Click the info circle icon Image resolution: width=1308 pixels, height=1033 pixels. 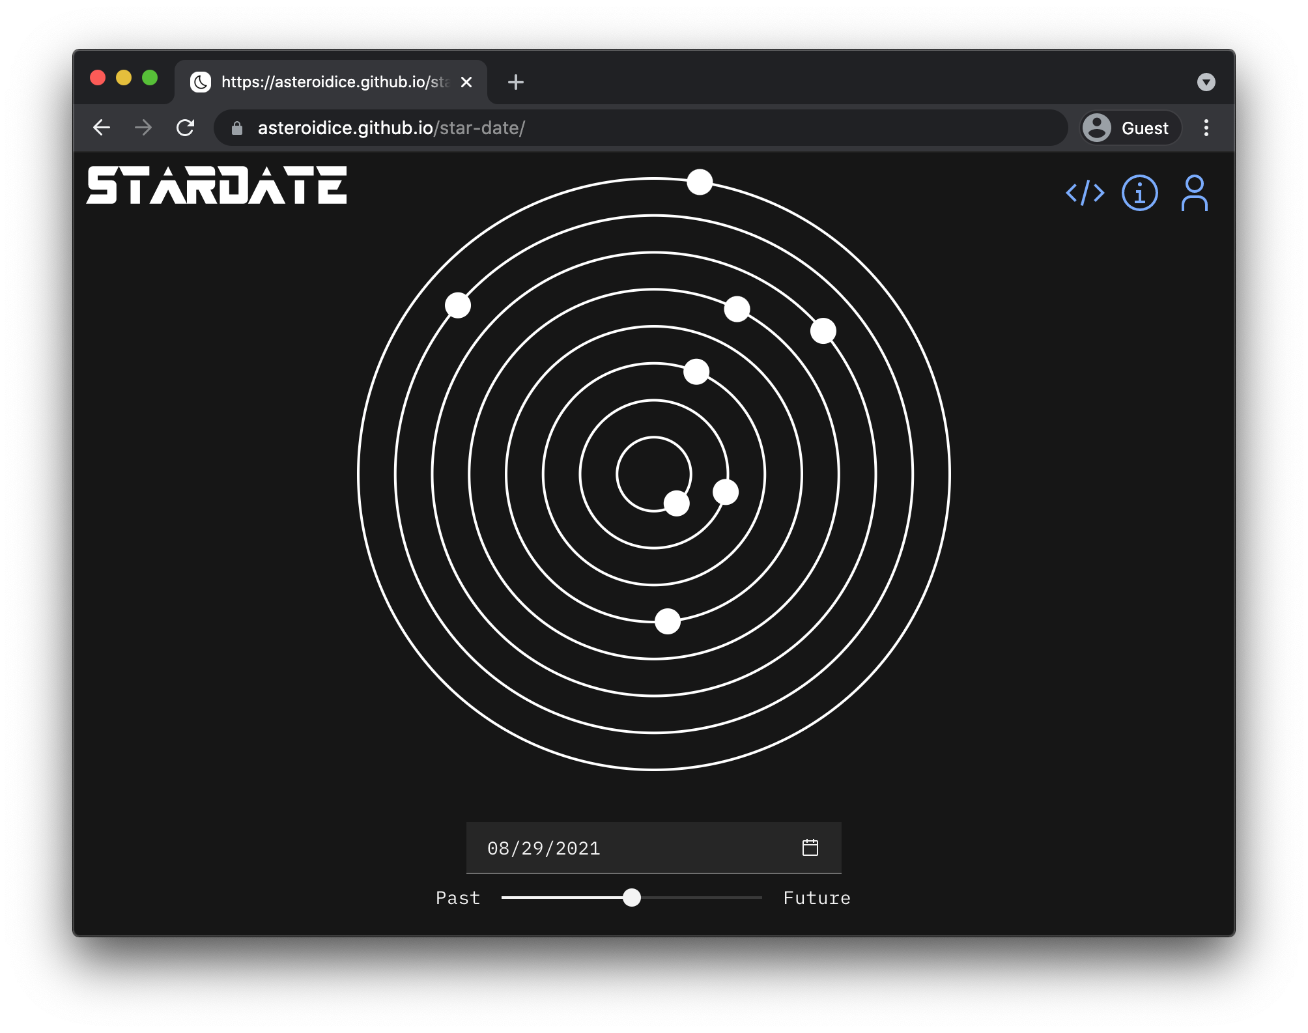[1139, 193]
